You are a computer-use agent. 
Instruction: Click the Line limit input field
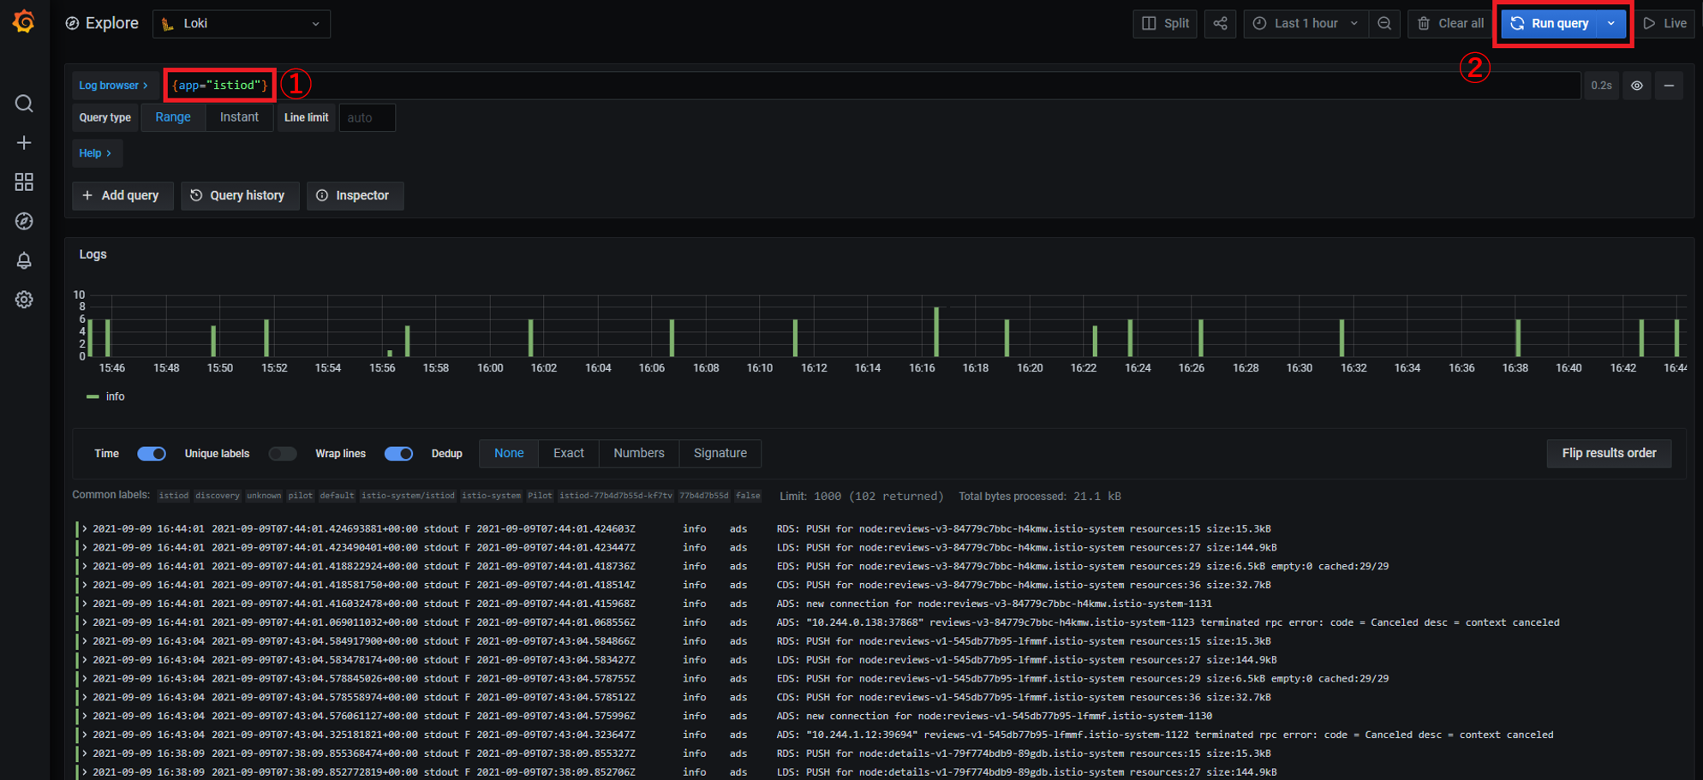click(367, 118)
